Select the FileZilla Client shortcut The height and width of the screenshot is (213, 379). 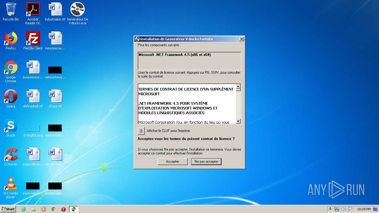point(33,41)
